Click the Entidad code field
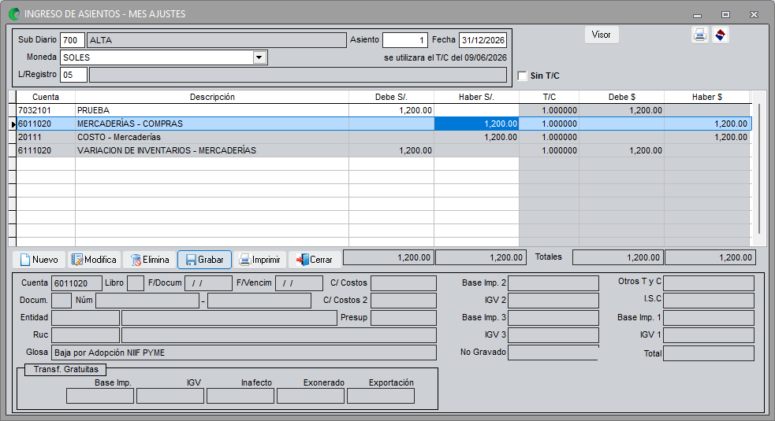The height and width of the screenshot is (421, 775). click(85, 318)
